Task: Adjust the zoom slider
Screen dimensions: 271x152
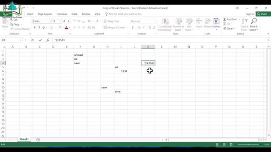Action: [249, 144]
